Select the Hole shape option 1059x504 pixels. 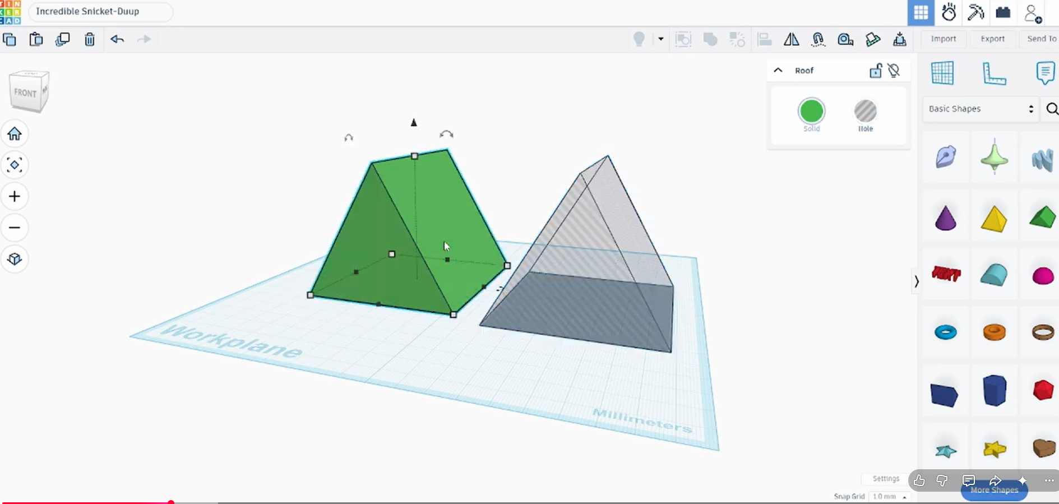866,115
